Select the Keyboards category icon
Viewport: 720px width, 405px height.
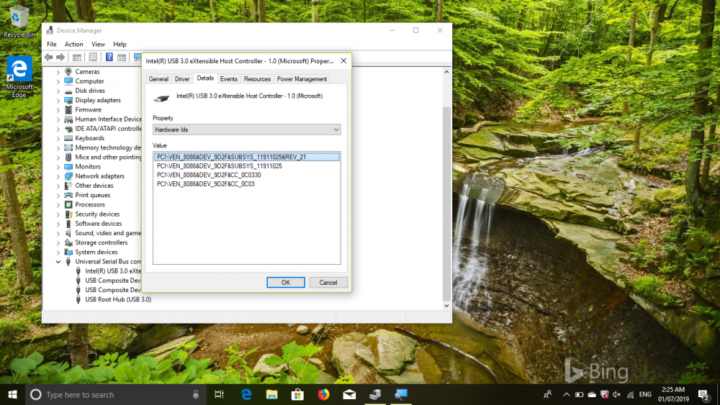pyautogui.click(x=68, y=138)
